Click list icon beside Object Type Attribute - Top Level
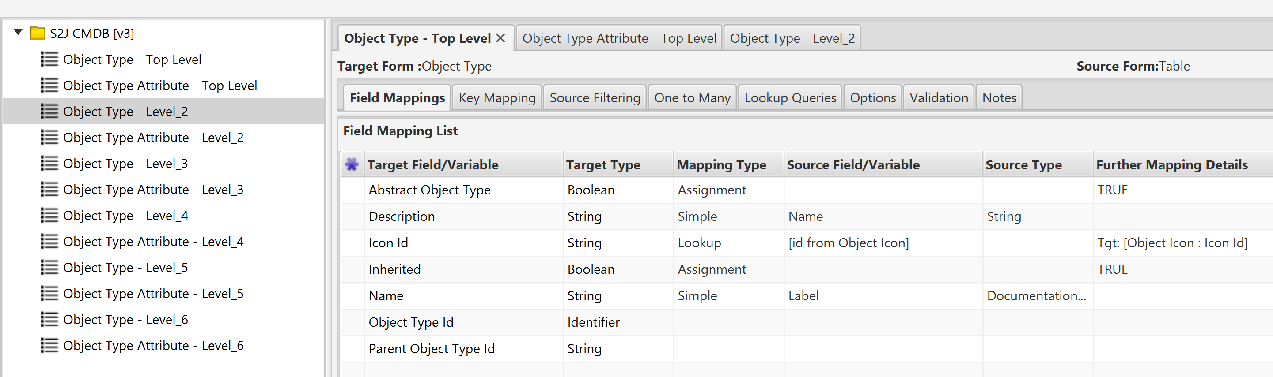Image resolution: width=1273 pixels, height=377 pixels. 49,86
